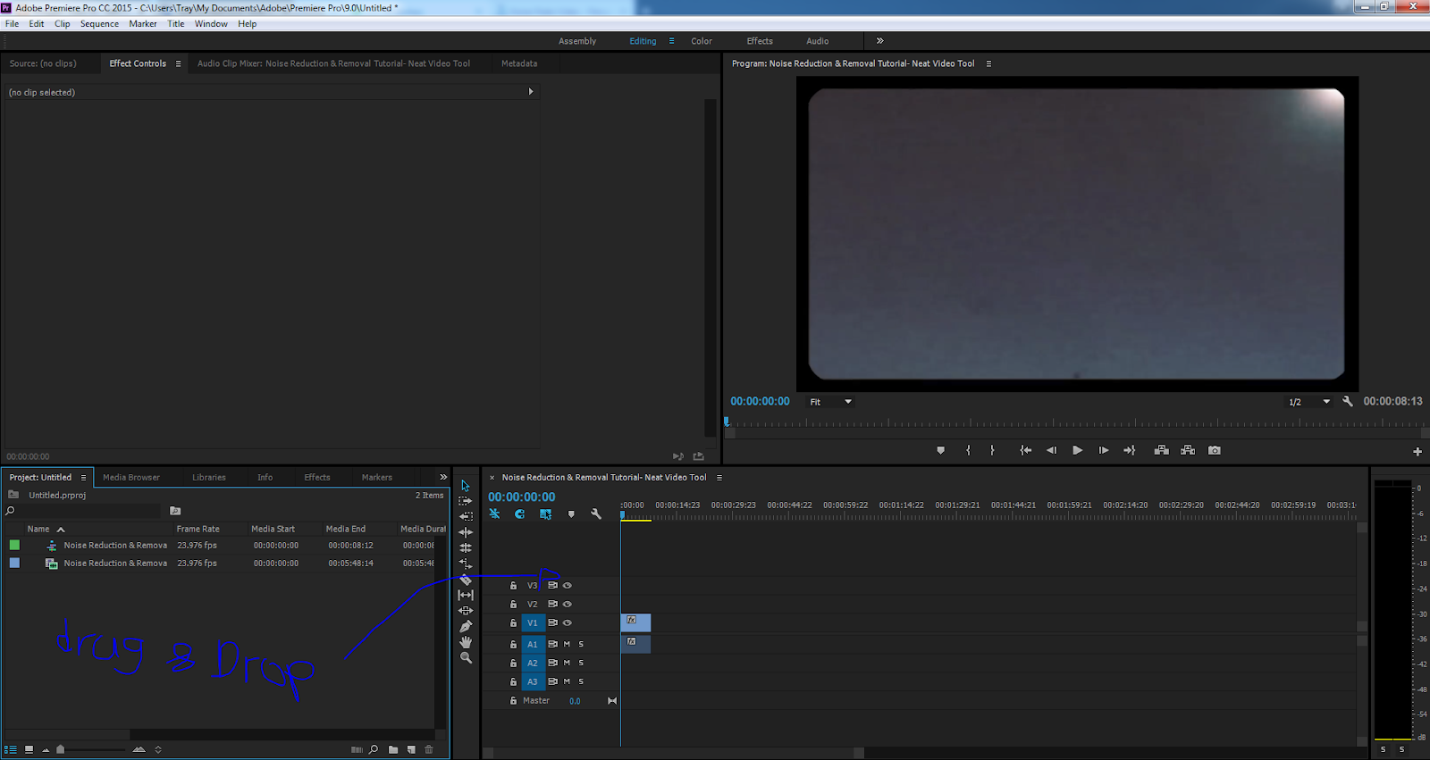
Task: Toggle Linked Selection in timeline
Action: point(545,514)
